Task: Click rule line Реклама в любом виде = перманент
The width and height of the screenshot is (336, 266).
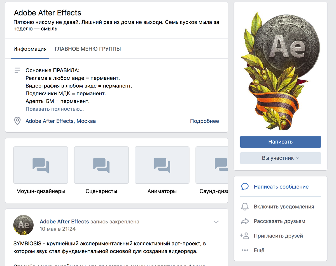Action: [73, 78]
